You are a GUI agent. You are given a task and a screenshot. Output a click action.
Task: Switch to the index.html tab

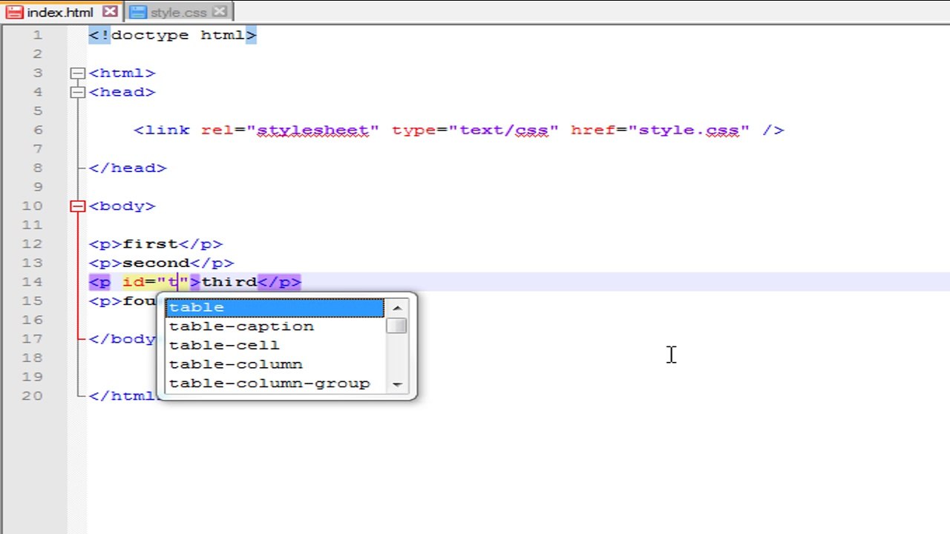click(x=61, y=12)
